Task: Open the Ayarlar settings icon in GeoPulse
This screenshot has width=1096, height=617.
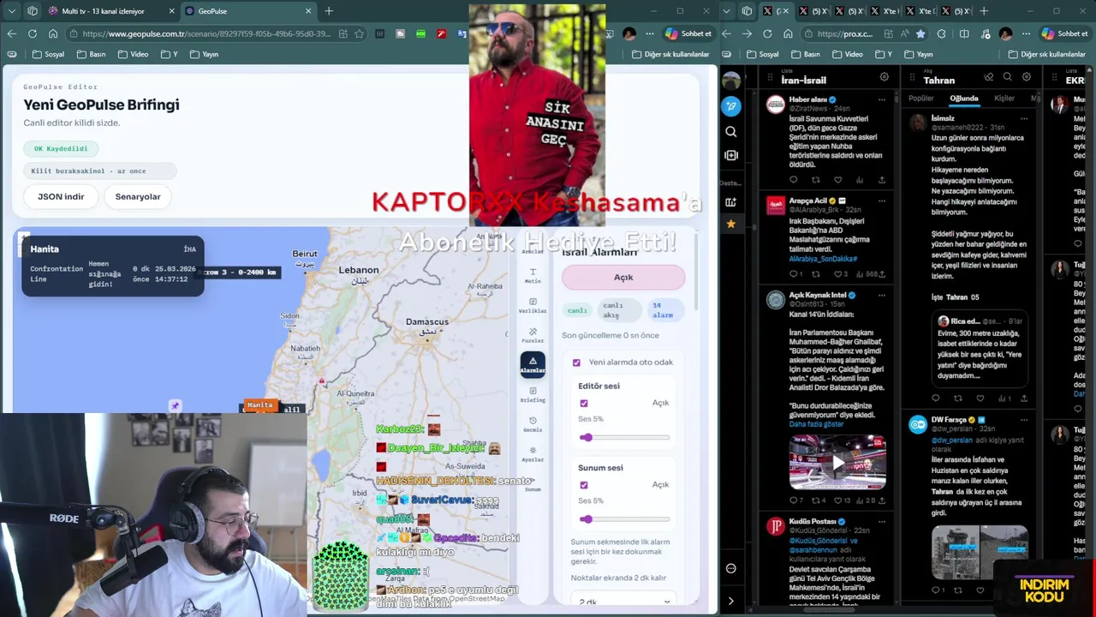Action: click(x=533, y=454)
